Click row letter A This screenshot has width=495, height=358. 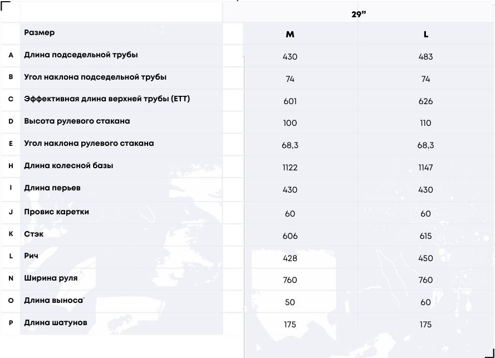(11, 55)
